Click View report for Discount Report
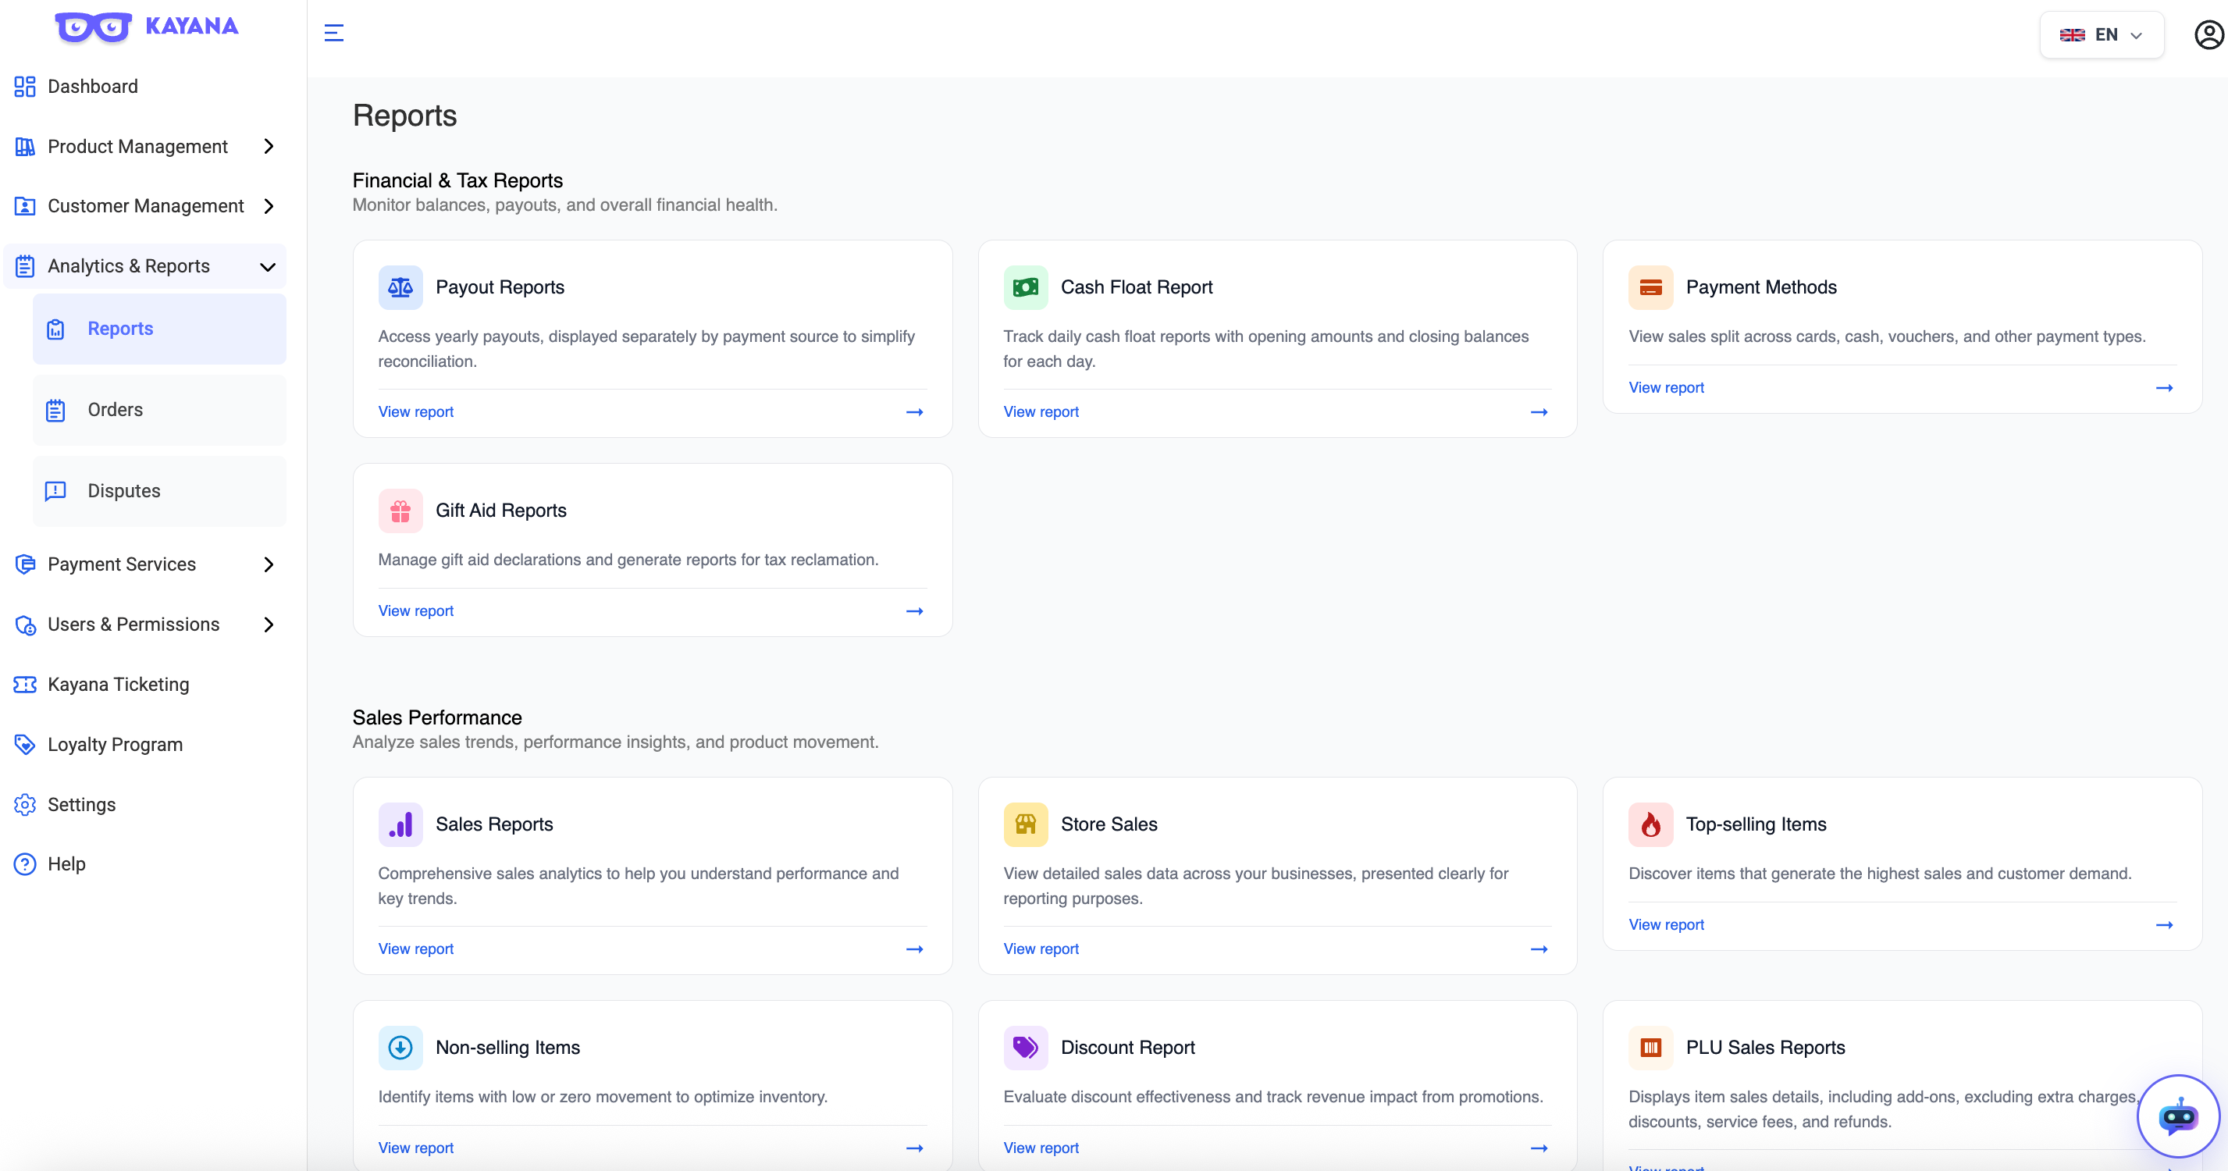 coord(1041,1148)
